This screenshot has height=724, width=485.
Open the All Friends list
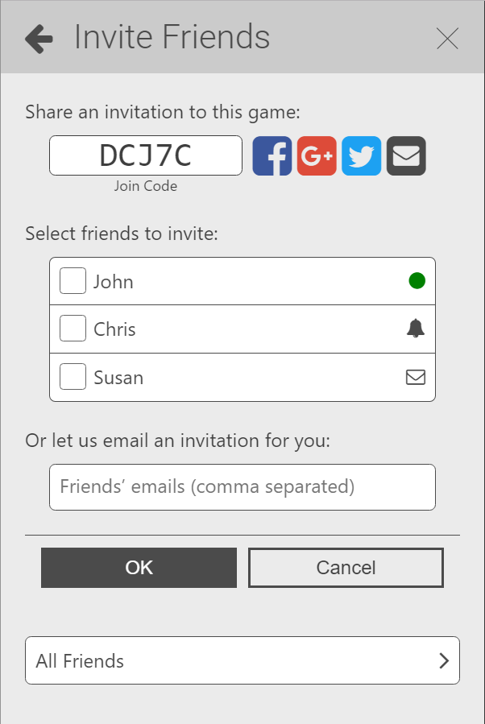(242, 660)
